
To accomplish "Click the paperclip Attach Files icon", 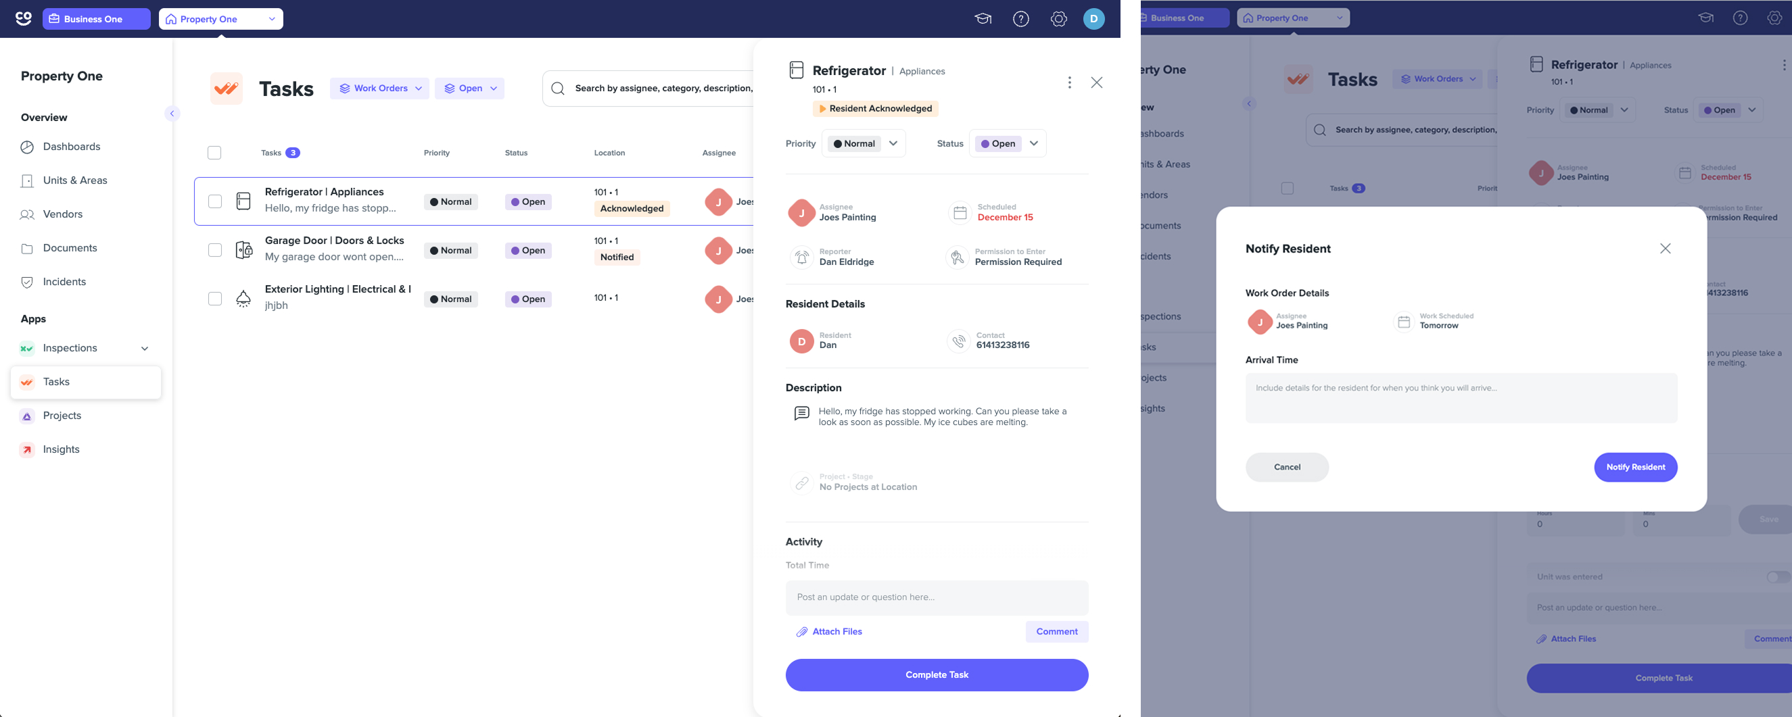I will point(801,631).
